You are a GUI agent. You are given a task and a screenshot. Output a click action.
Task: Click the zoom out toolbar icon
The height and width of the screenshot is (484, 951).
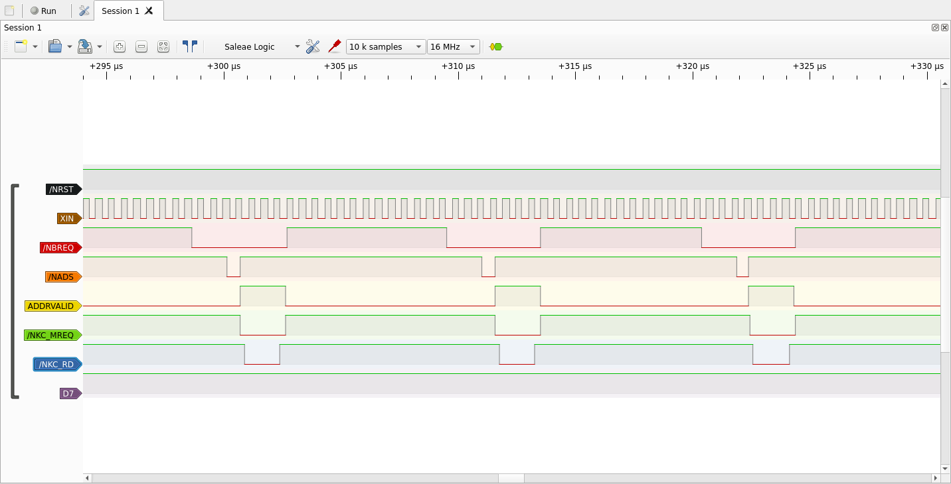pos(141,46)
